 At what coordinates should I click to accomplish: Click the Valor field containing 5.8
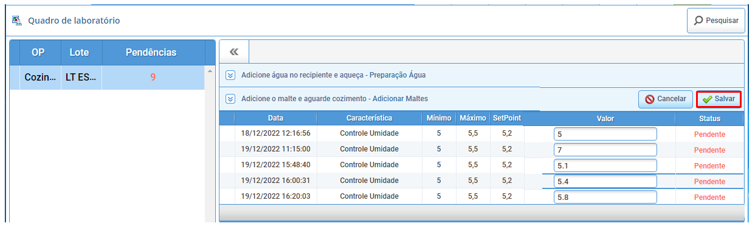[605, 197]
